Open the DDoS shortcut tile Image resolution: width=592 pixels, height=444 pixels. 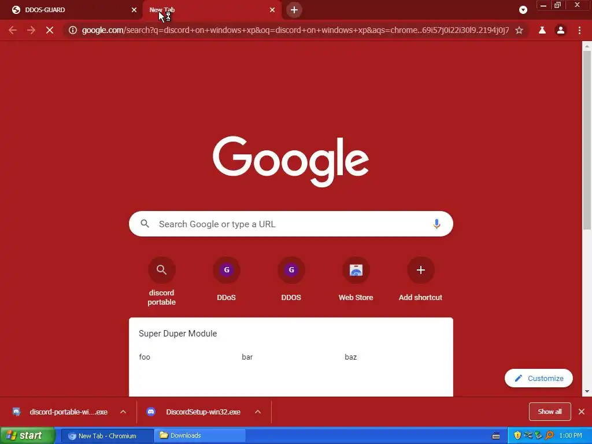pos(226,279)
